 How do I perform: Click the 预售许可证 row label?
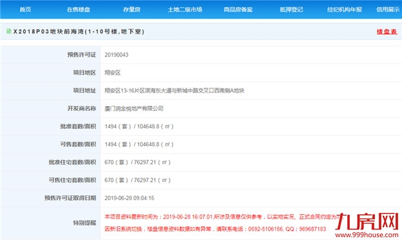tap(82, 54)
